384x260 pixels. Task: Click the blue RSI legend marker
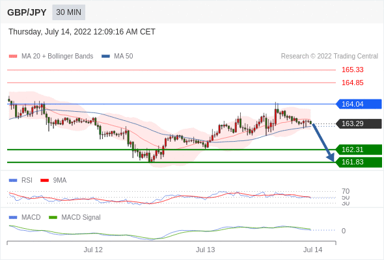[x=13, y=181]
